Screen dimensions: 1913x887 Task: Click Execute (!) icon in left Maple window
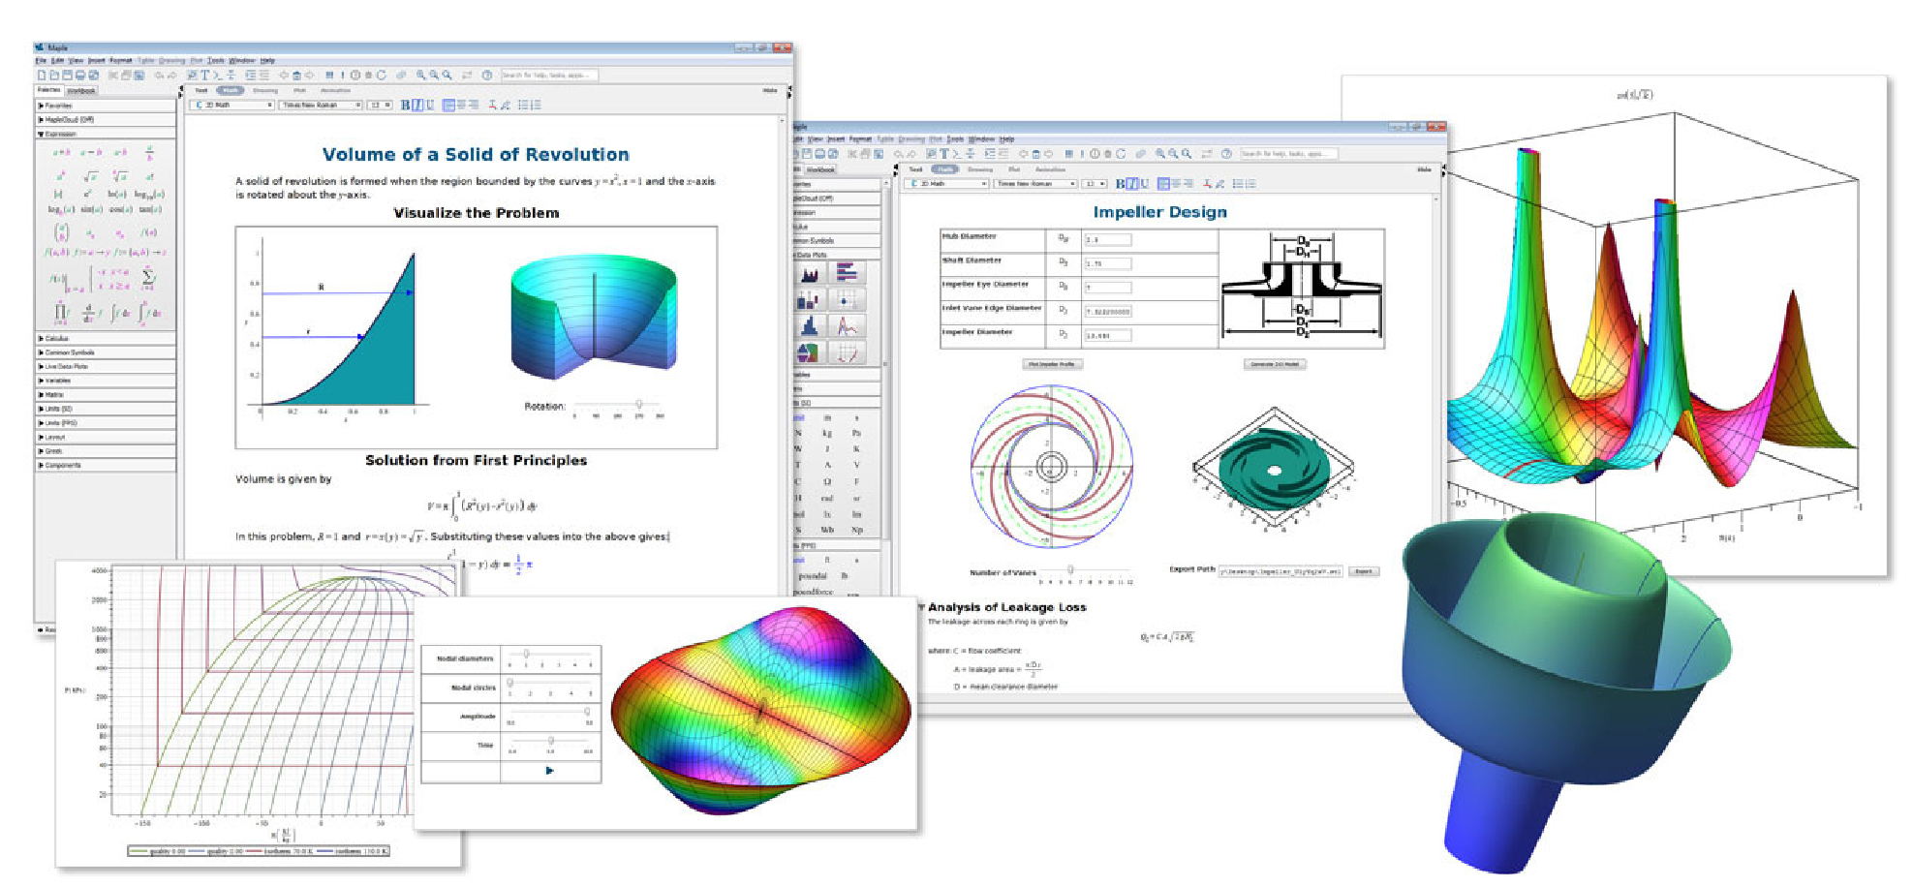click(342, 75)
